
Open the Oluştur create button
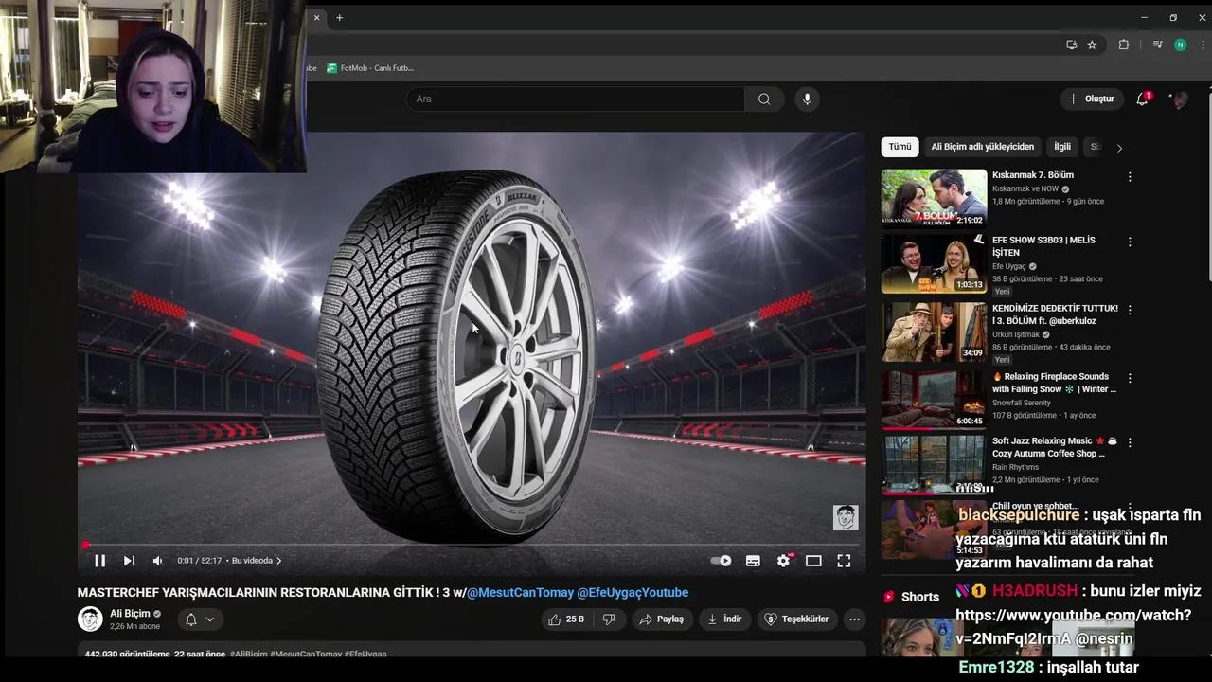(x=1091, y=99)
